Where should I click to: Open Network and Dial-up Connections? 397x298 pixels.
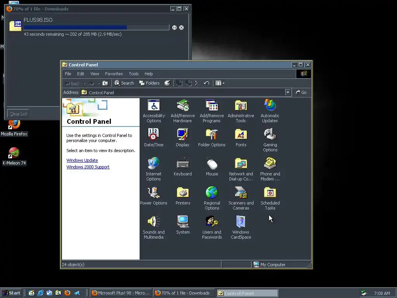(x=241, y=169)
